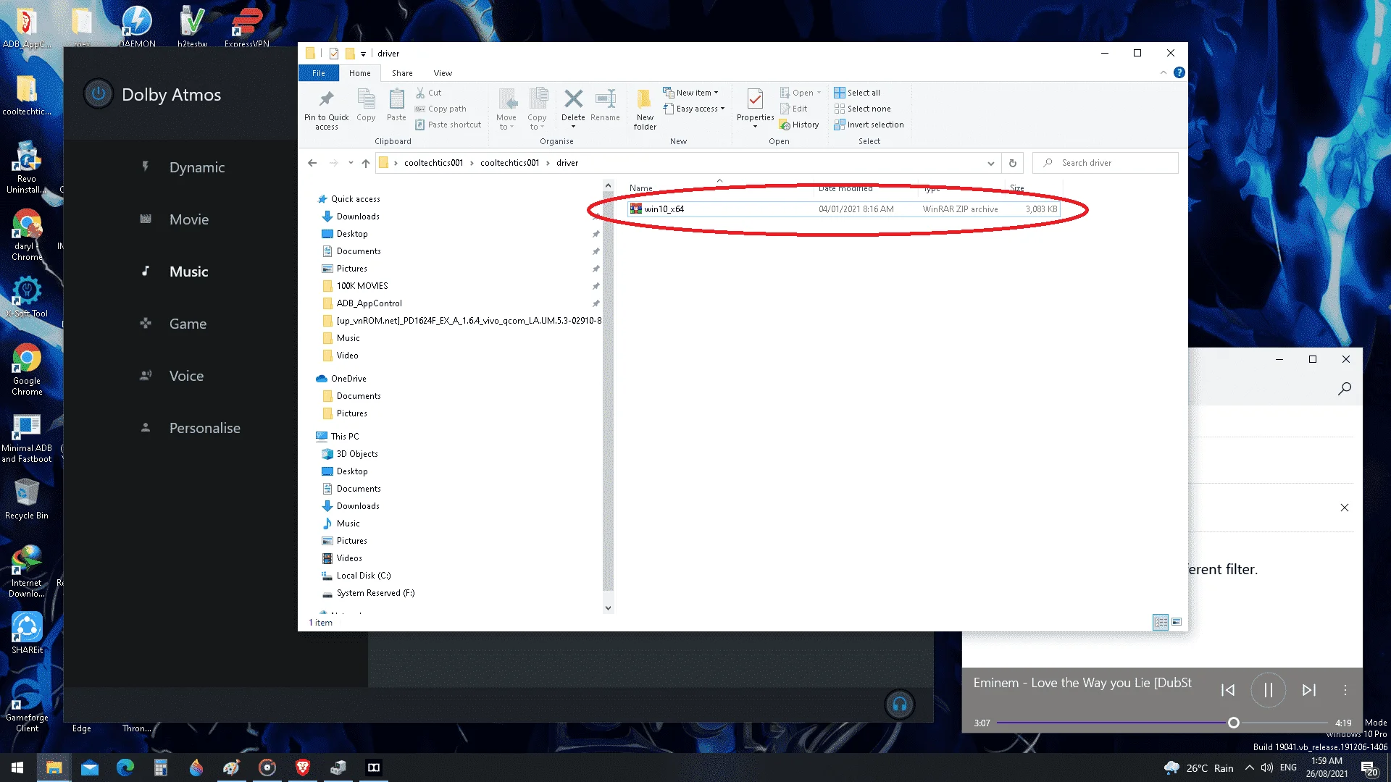Image resolution: width=1391 pixels, height=782 pixels.
Task: Skip to the previous track
Action: pos(1228,690)
